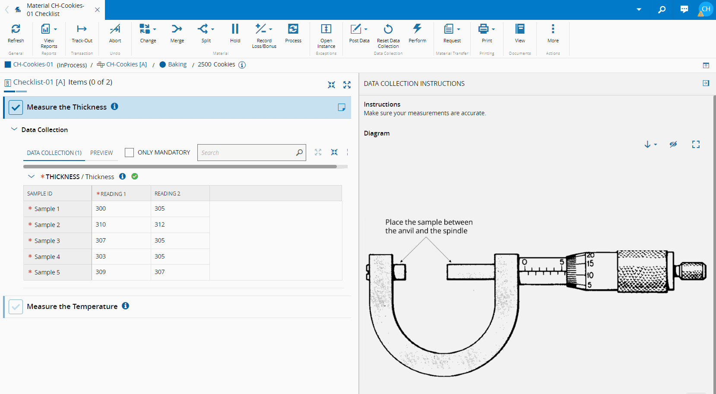Collapse the THICKNESS parameter group
Viewport: 716px width, 394px height.
[x=31, y=177]
